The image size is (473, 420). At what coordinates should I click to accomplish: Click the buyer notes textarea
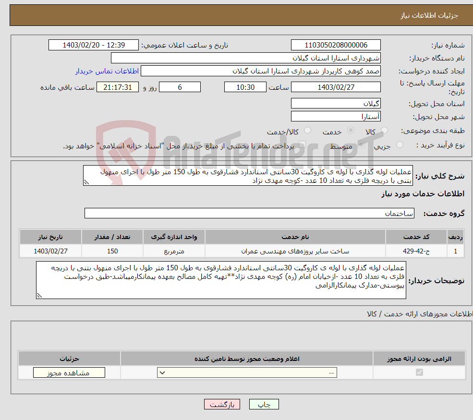[x=221, y=280]
